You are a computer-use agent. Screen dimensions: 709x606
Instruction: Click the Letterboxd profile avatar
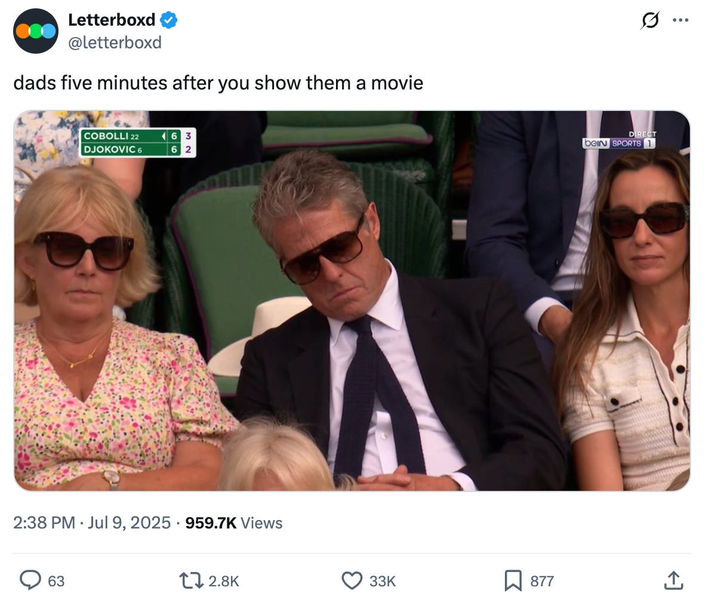[36, 31]
